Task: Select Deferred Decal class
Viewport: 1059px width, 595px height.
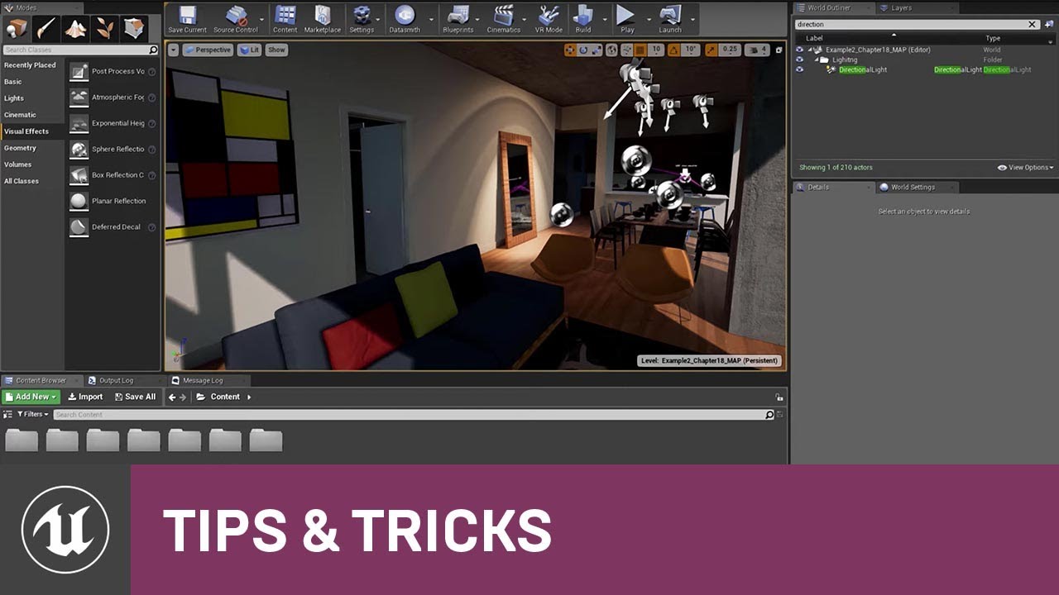Action: pos(113,226)
